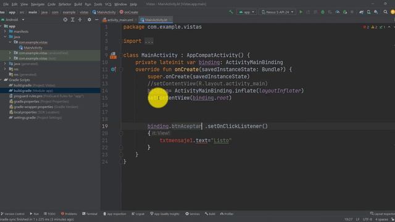Open the TODO tool window

coord(49,214)
